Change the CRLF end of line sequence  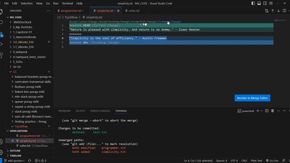click(x=244, y=161)
